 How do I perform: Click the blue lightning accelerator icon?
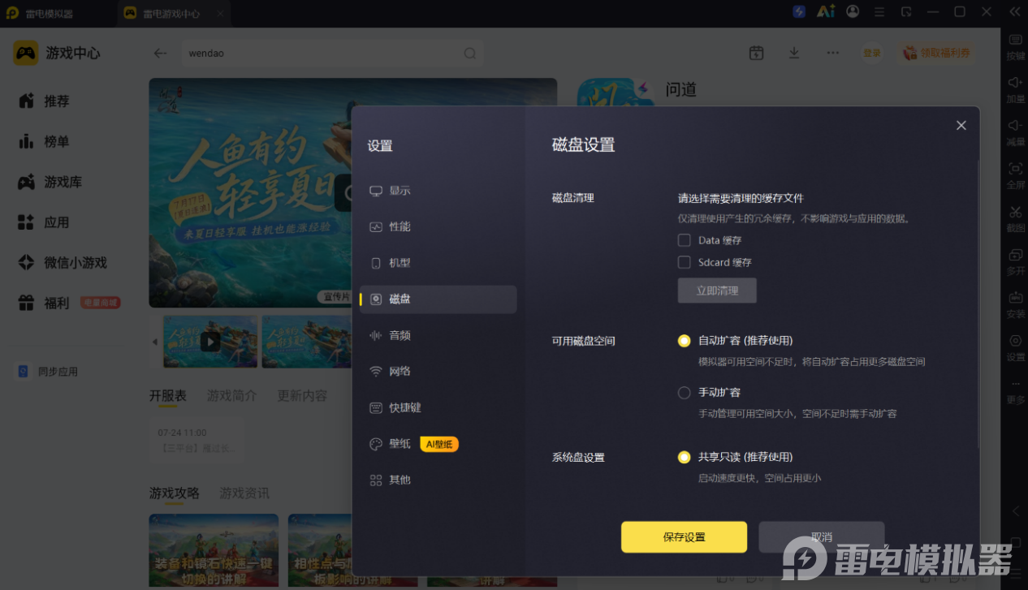pos(799,11)
